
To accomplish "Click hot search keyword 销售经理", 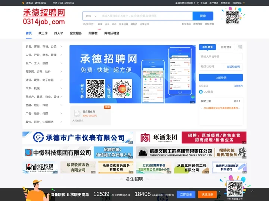I will click(x=124, y=25).
